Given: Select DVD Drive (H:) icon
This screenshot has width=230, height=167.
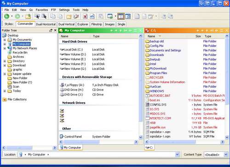Looking at the screenshot, I should (x=62, y=90).
